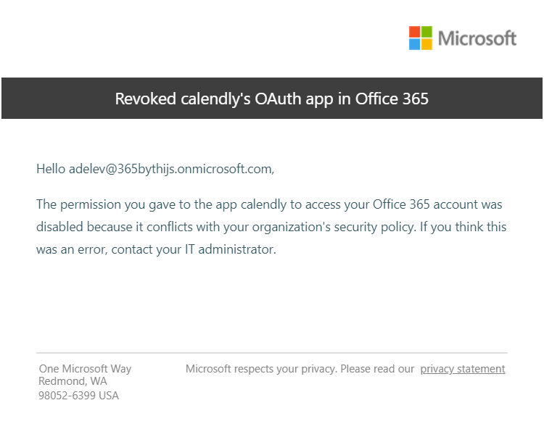Click the adelev@365bythijs.onmicrosoft.com email address
The image size is (544, 437).
(170, 169)
